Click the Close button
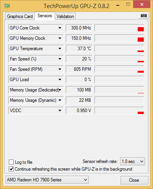The width and height of the screenshot is (153, 189). pyautogui.click(x=134, y=180)
